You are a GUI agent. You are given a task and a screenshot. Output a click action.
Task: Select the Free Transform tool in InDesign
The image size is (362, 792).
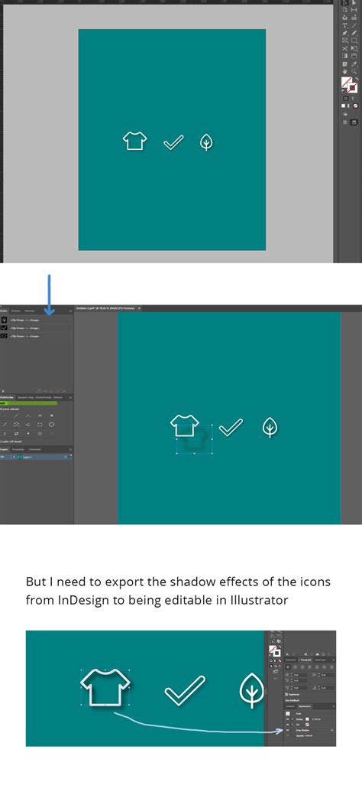point(354,48)
